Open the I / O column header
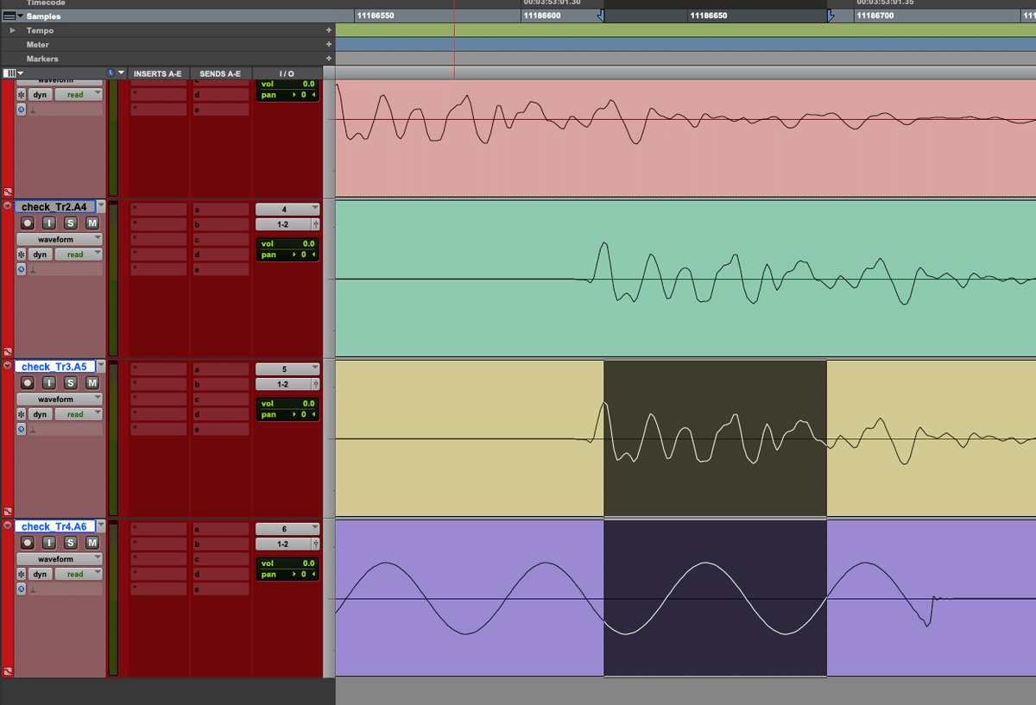Screen dimensions: 1036x705 [x=286, y=73]
